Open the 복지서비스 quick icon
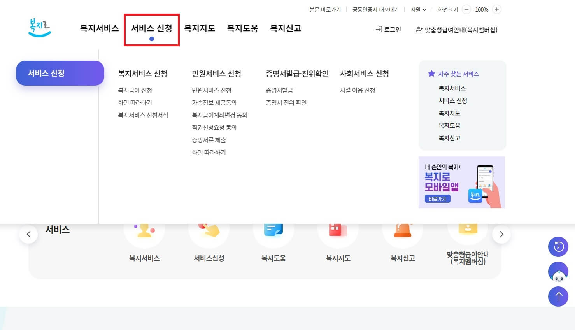Screen dimensions: 575x330 click(144, 233)
